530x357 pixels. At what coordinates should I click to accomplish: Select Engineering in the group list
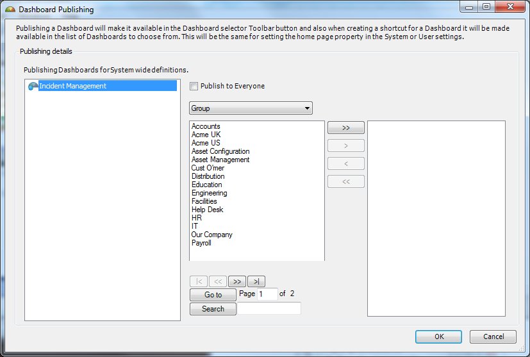209,193
